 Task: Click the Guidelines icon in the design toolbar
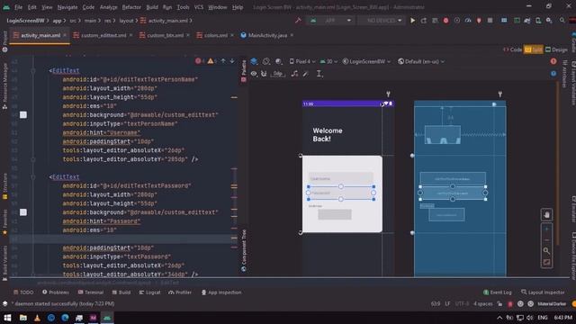(x=319, y=74)
